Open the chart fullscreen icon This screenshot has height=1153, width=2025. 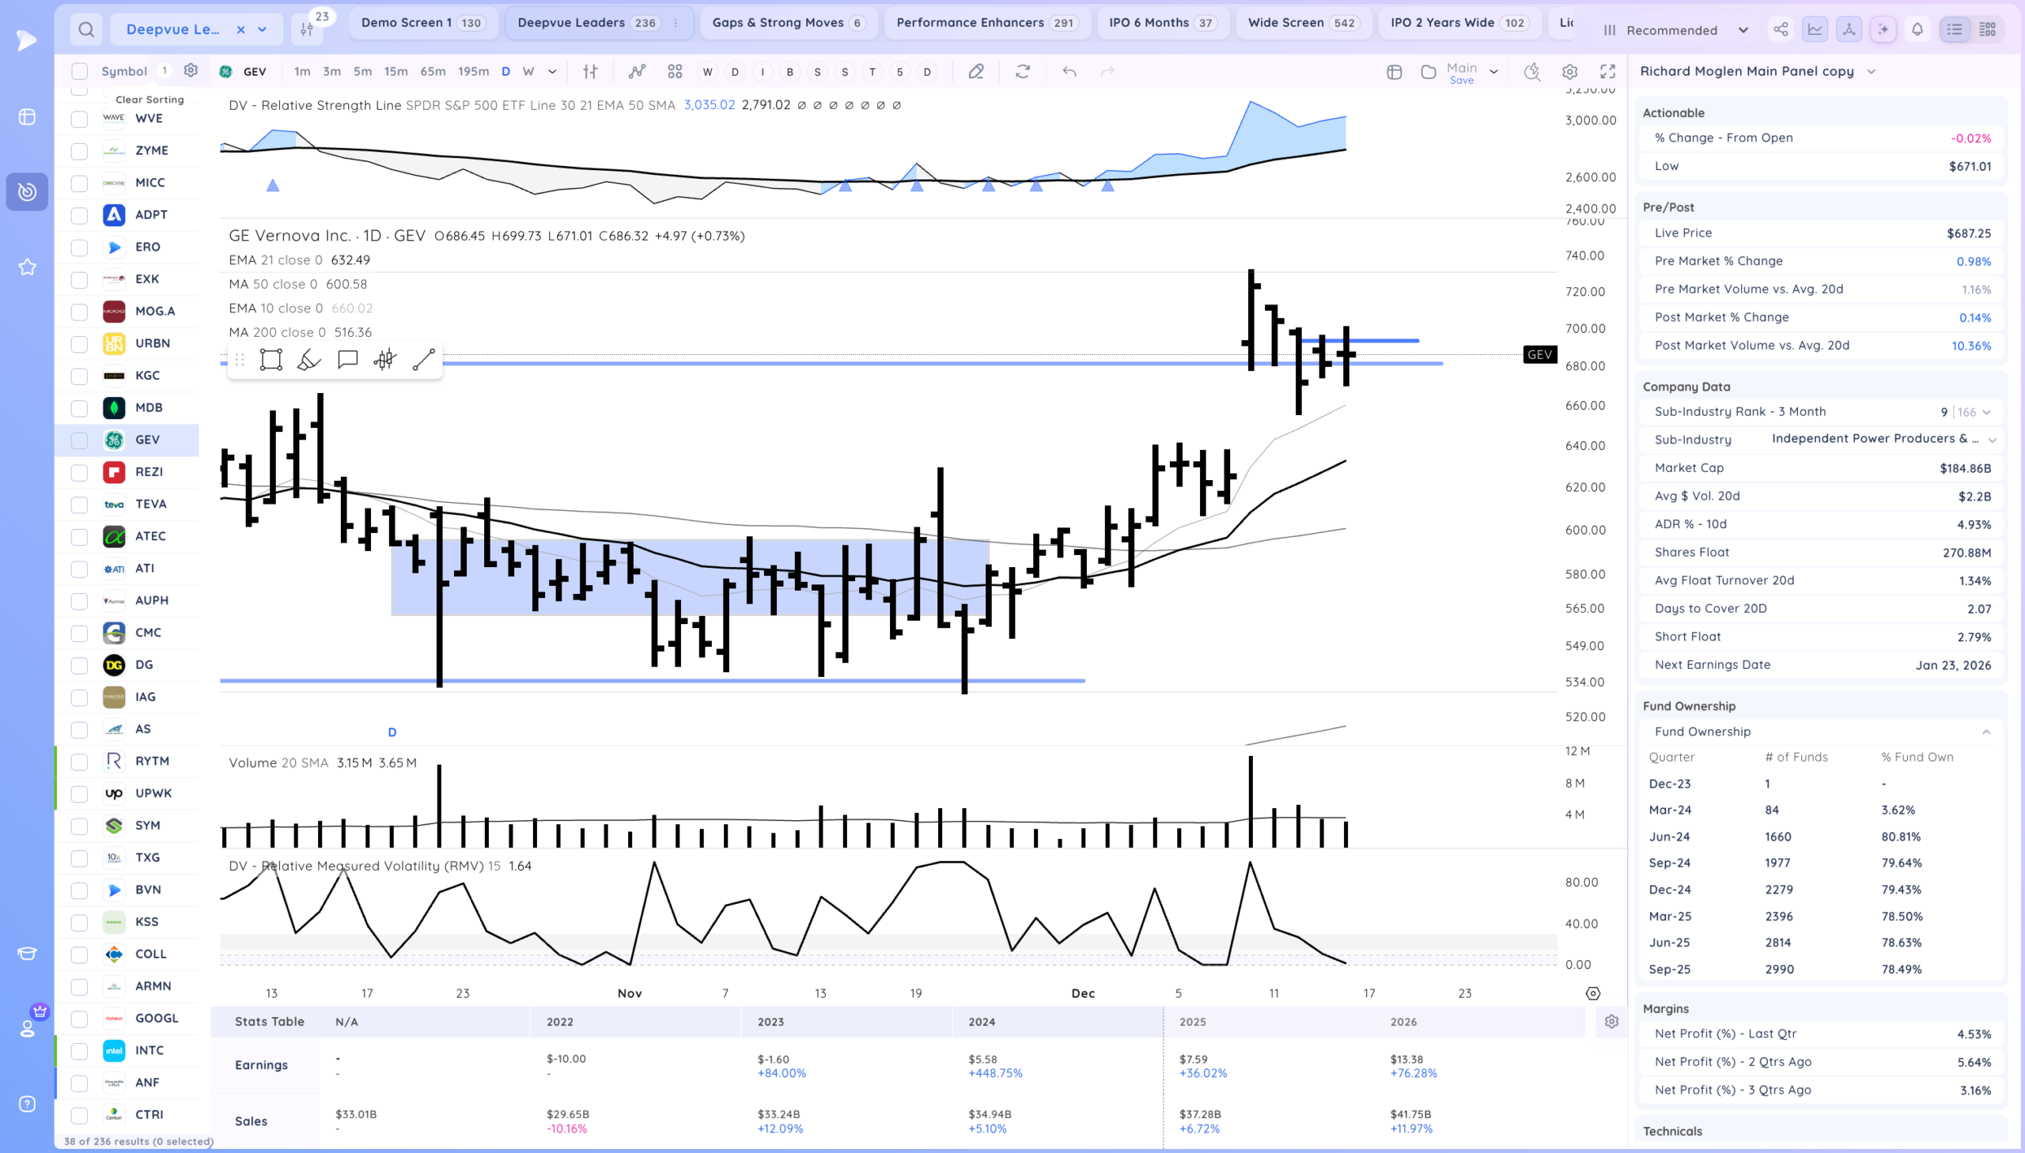click(x=1607, y=71)
